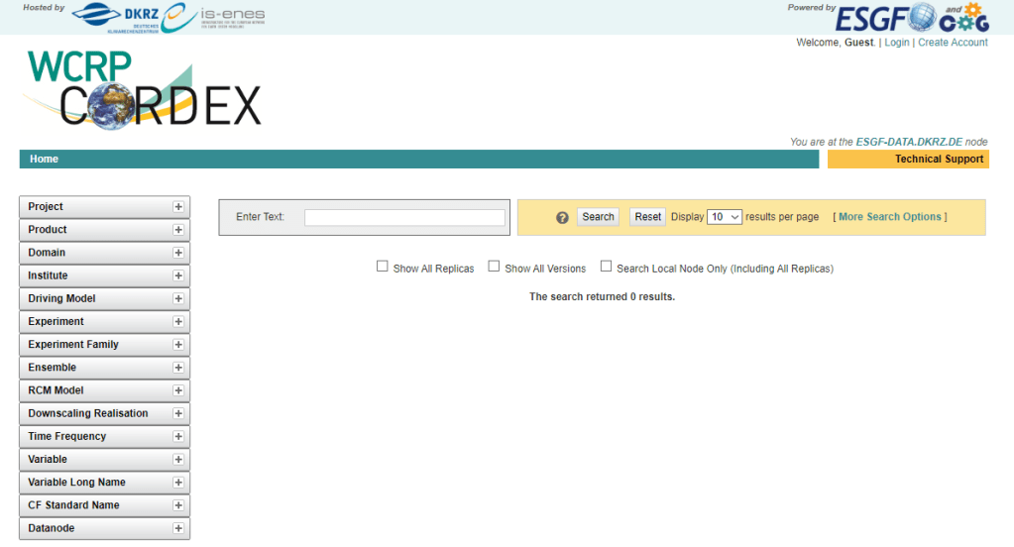Viewport: 1014px width, 547px height.
Task: Click More Search Options link
Action: (889, 217)
